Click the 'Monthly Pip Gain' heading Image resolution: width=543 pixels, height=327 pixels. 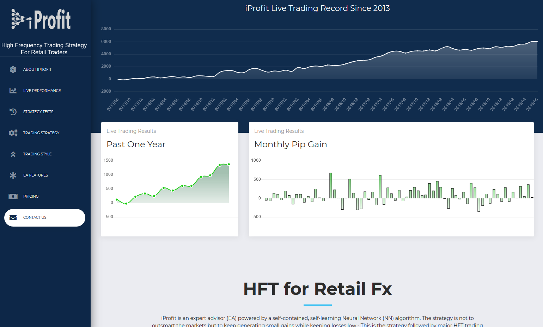tap(291, 144)
